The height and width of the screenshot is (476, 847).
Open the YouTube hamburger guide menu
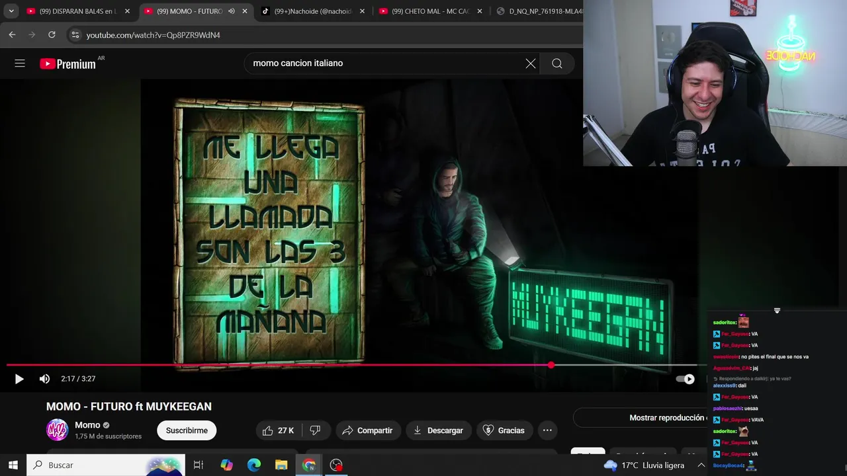20,63
